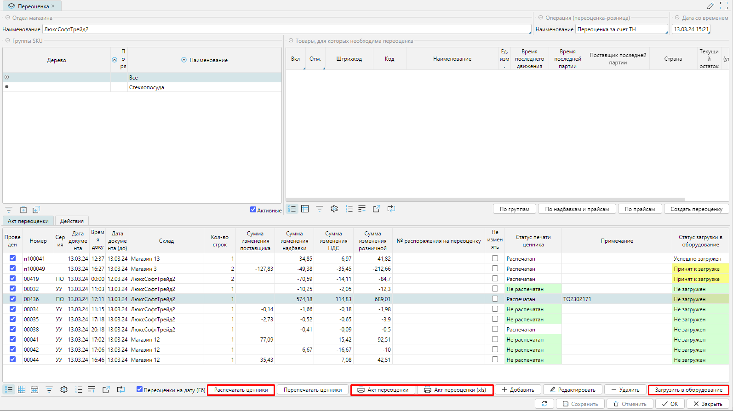The height and width of the screenshot is (411, 733).
Task: Open settings gear in goods panel toolbar
Action: point(334,209)
